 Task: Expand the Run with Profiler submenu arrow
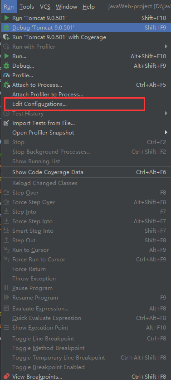(166, 46)
